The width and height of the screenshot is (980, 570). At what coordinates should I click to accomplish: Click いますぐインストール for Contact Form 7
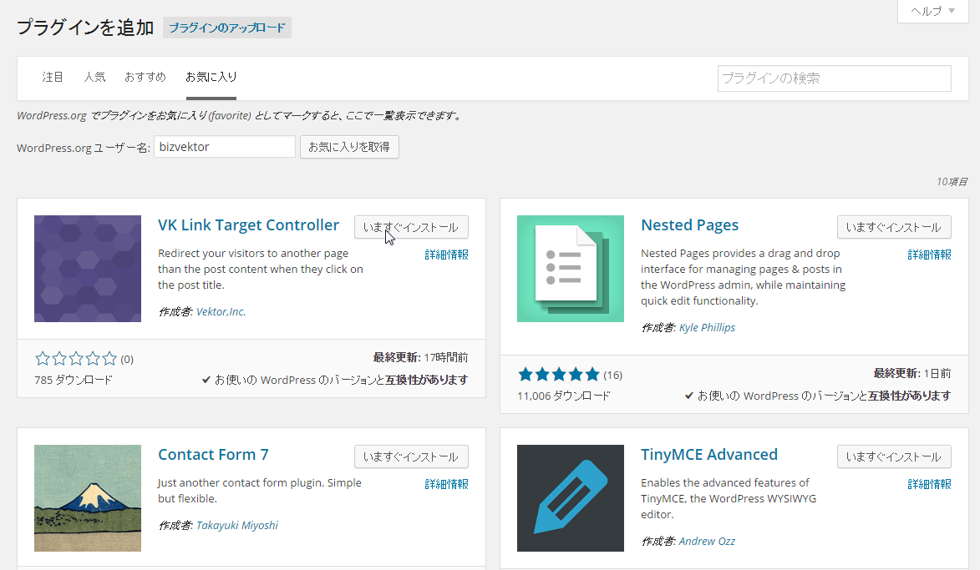(x=411, y=457)
